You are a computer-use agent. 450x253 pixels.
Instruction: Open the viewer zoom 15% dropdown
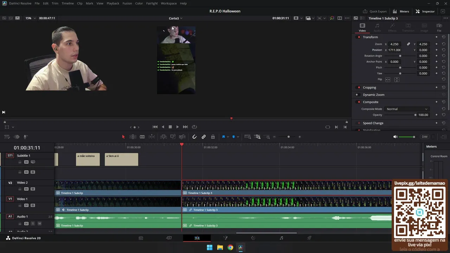[31, 18]
